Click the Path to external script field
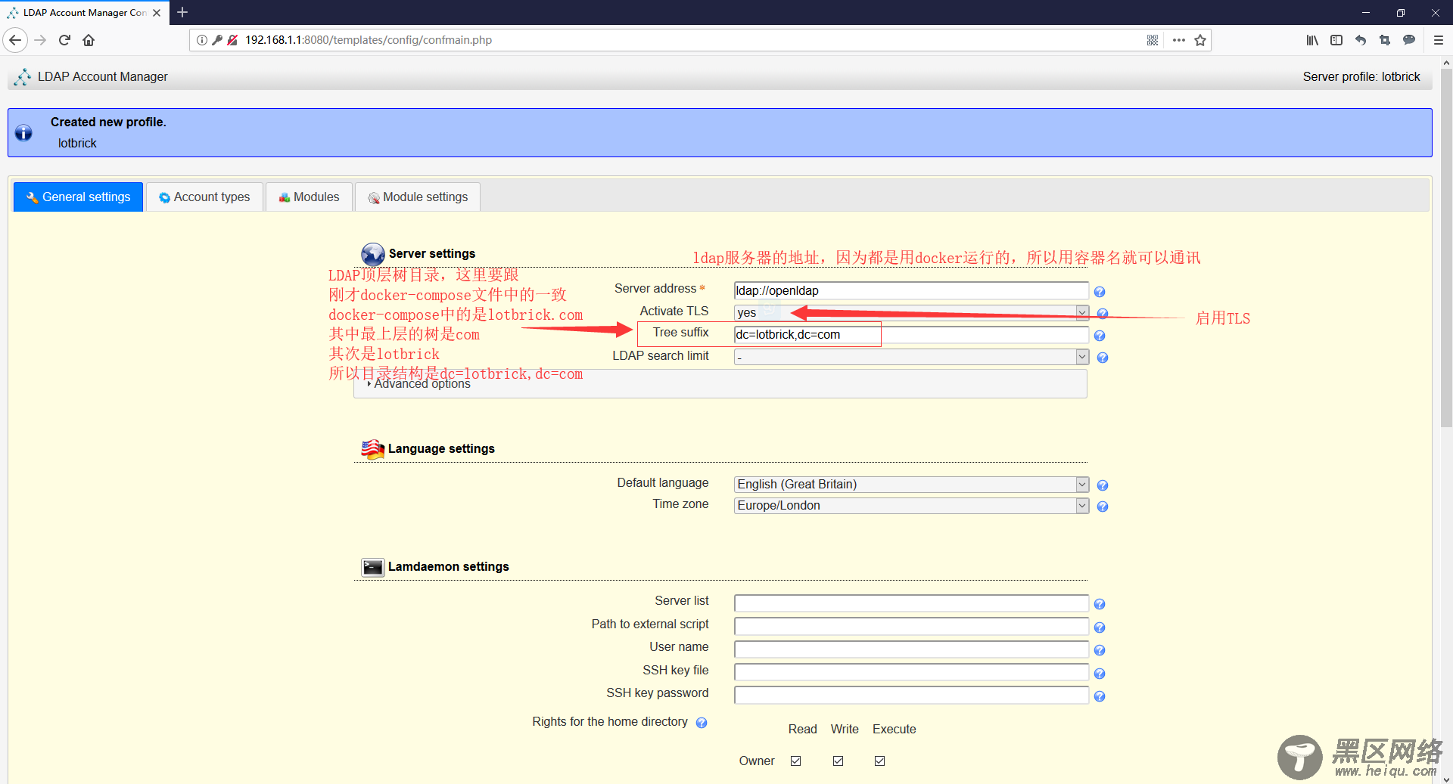The image size is (1453, 784). 911,626
